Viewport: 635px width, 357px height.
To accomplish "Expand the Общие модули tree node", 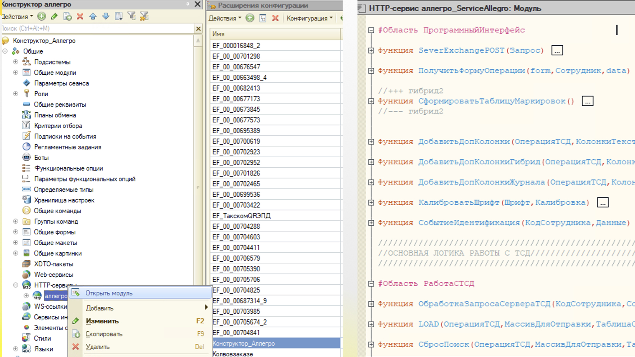I will pyautogui.click(x=16, y=72).
